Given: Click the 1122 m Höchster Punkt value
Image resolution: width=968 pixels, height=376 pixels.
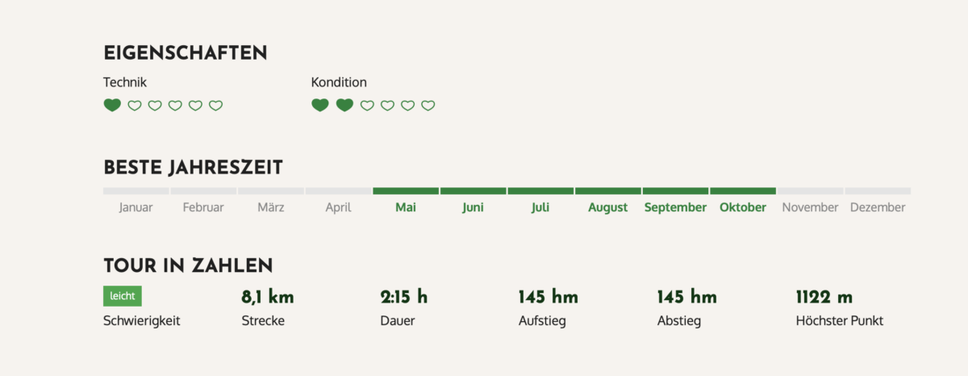Looking at the screenshot, I should tap(824, 297).
